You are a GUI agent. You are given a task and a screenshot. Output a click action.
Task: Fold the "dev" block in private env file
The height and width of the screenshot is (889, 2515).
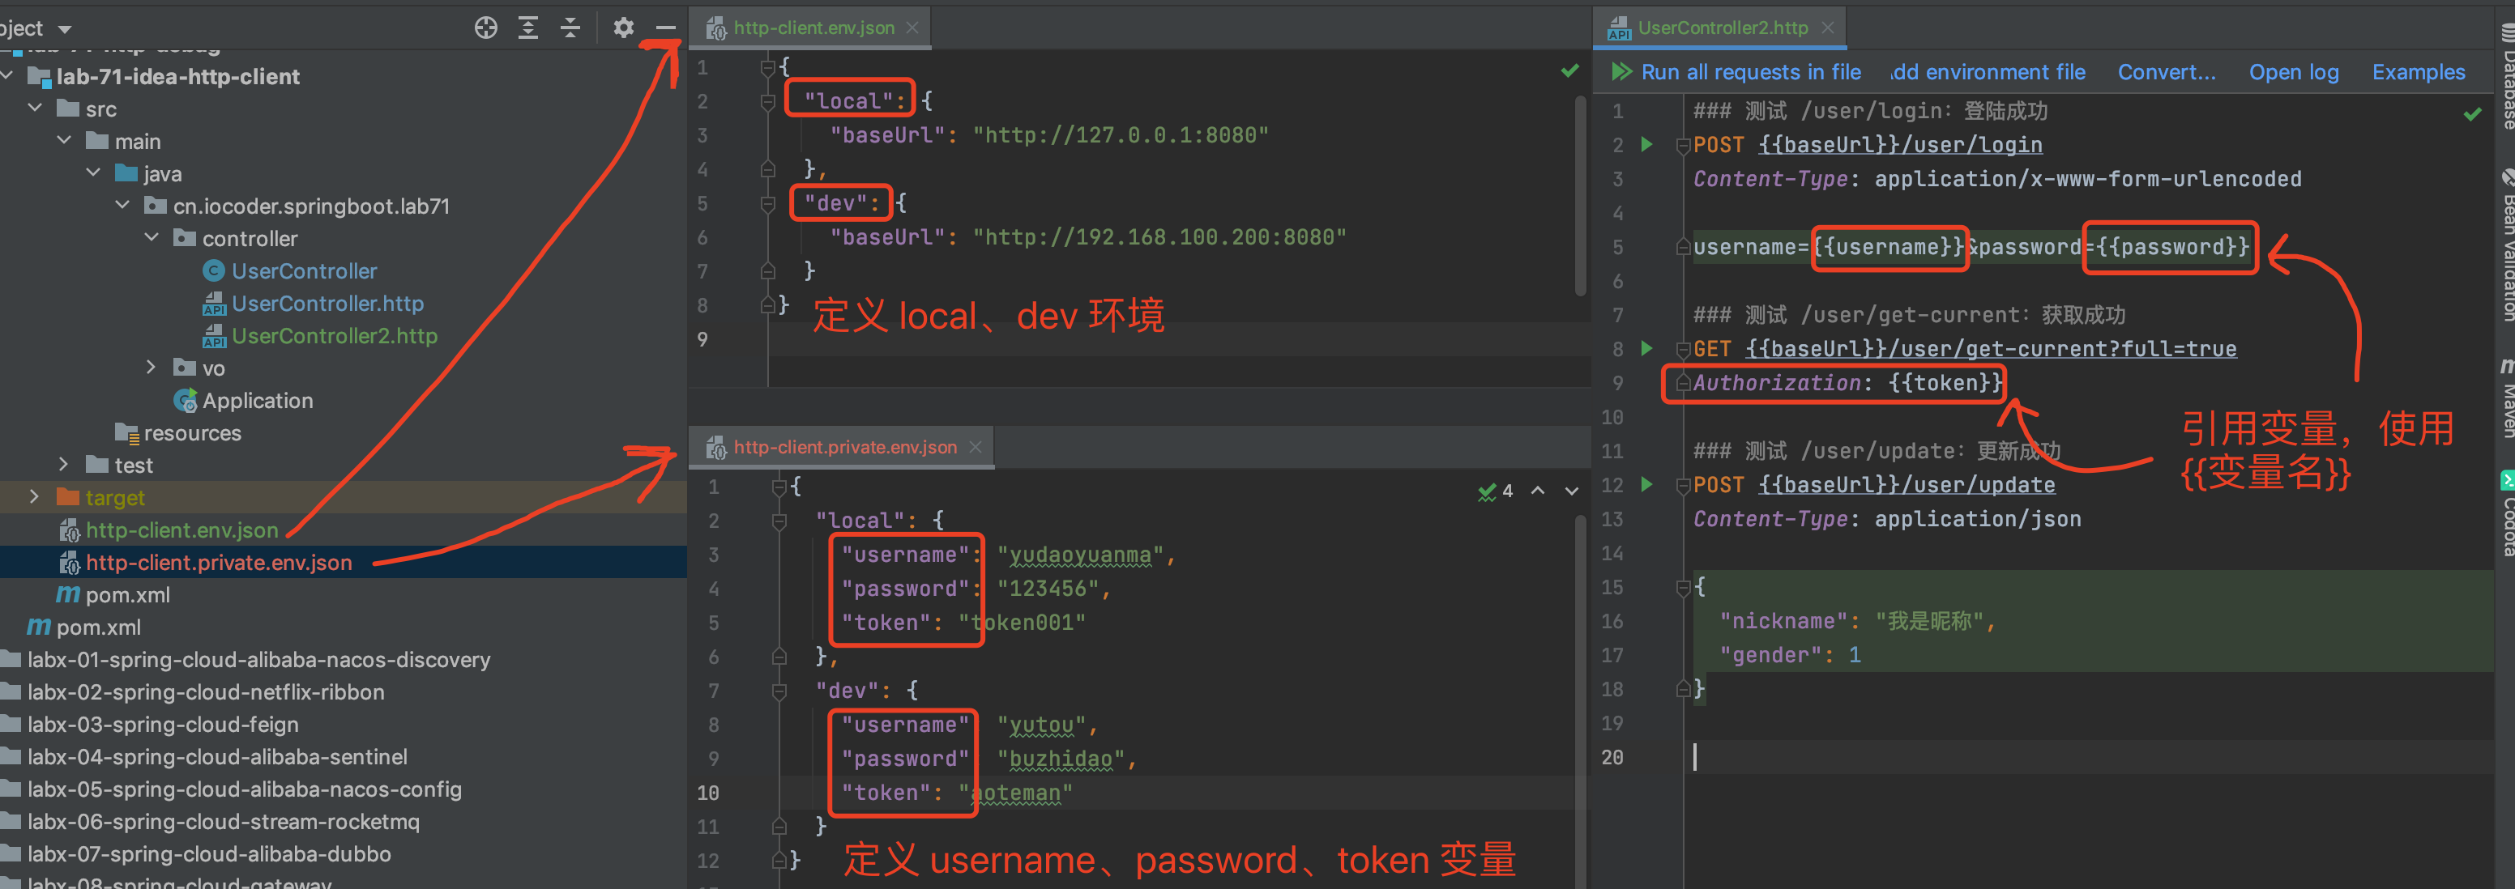[779, 691]
